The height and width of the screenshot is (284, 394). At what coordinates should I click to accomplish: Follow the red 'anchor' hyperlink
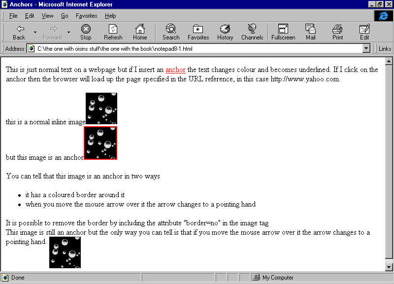pyautogui.click(x=175, y=70)
